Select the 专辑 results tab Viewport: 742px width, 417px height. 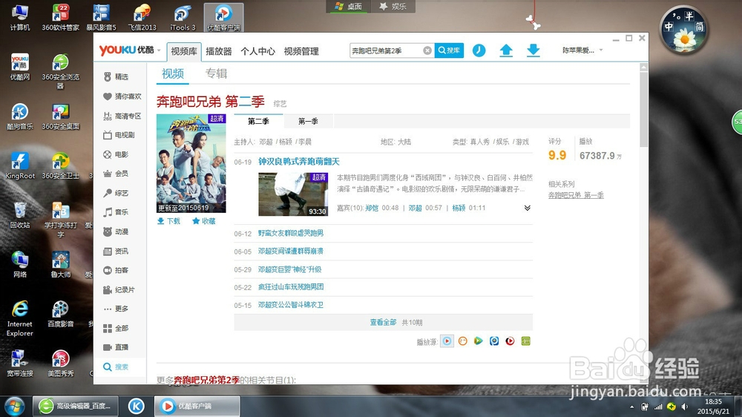216,74
